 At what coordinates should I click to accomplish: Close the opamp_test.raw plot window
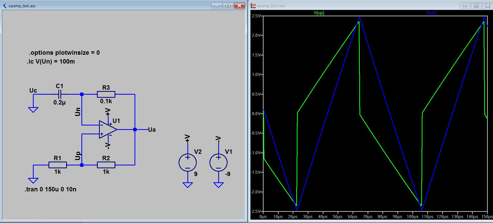[x=488, y=6]
